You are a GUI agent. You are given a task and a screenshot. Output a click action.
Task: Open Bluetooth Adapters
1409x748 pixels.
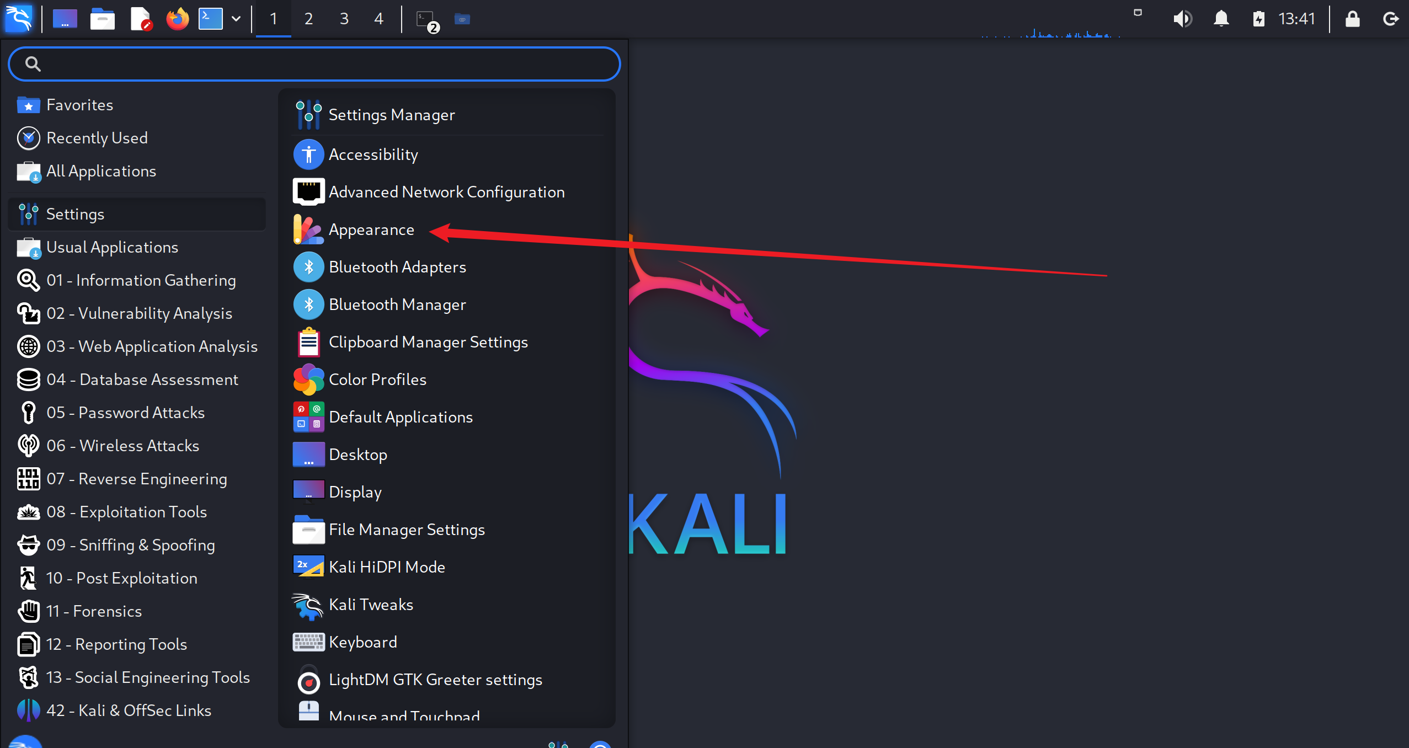(447, 267)
